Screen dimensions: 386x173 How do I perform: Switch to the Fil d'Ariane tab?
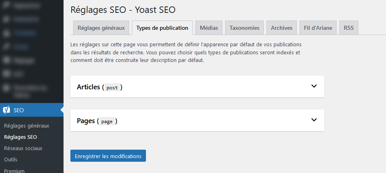tap(318, 28)
